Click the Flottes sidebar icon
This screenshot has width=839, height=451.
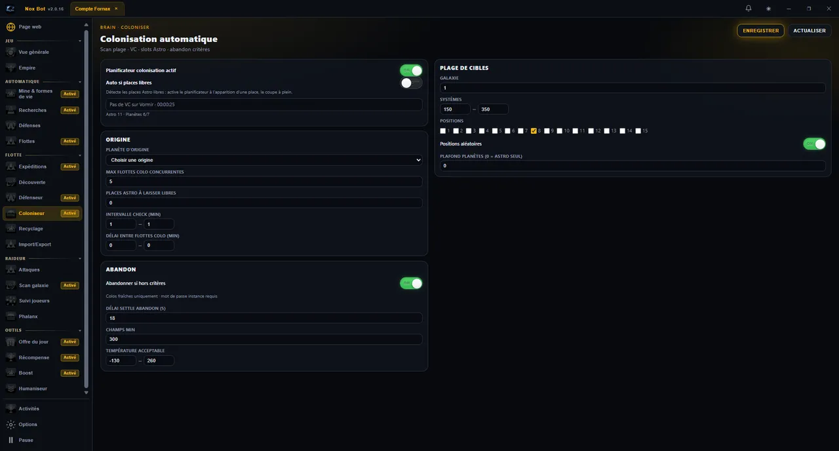(10, 141)
